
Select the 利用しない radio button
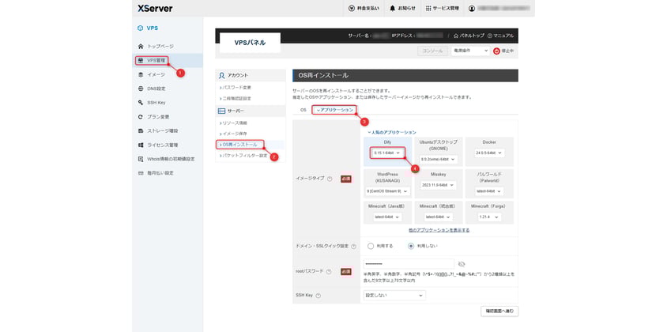pos(411,246)
